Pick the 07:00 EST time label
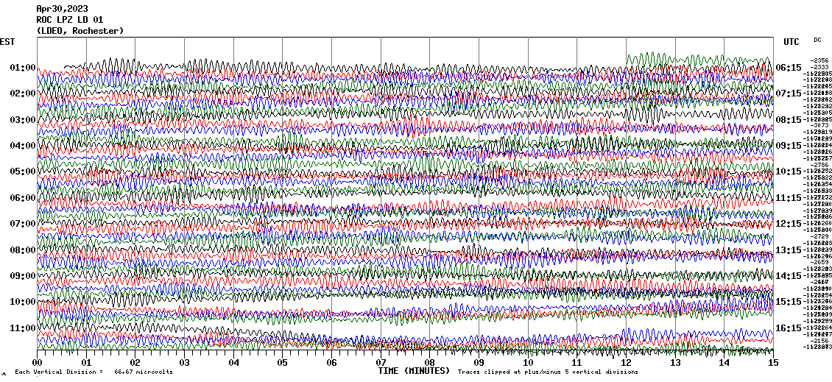The image size is (832, 382). [23, 224]
